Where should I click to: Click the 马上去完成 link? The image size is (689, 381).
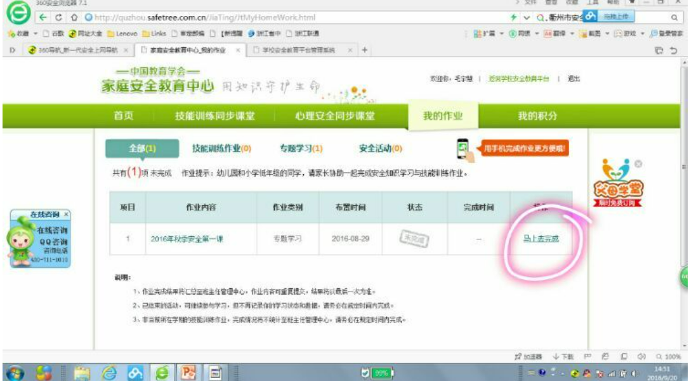tap(541, 239)
